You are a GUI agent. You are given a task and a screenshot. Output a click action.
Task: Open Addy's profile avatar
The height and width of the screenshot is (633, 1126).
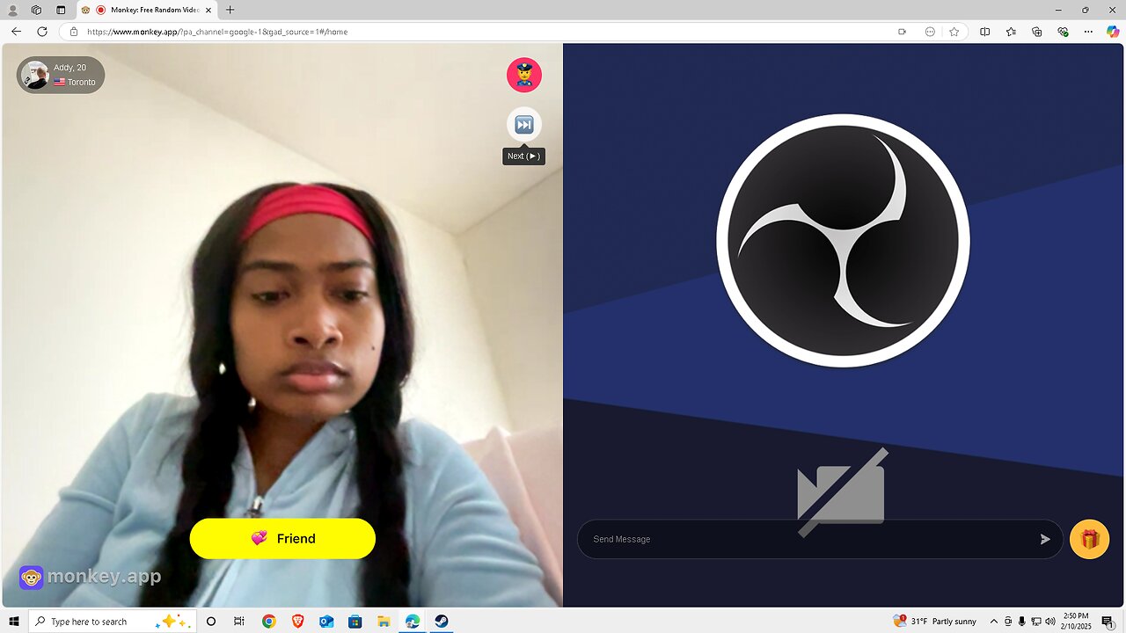point(34,75)
